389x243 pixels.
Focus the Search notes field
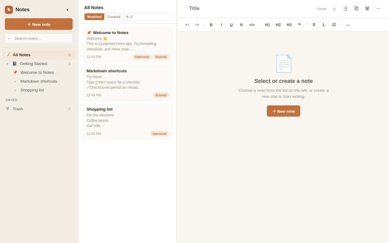pyautogui.click(x=39, y=39)
